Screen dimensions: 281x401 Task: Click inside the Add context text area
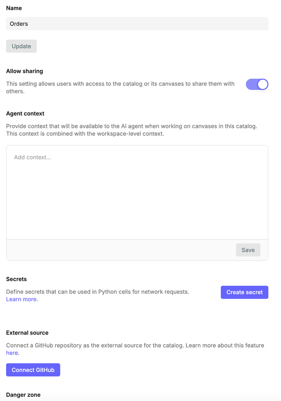(137, 187)
